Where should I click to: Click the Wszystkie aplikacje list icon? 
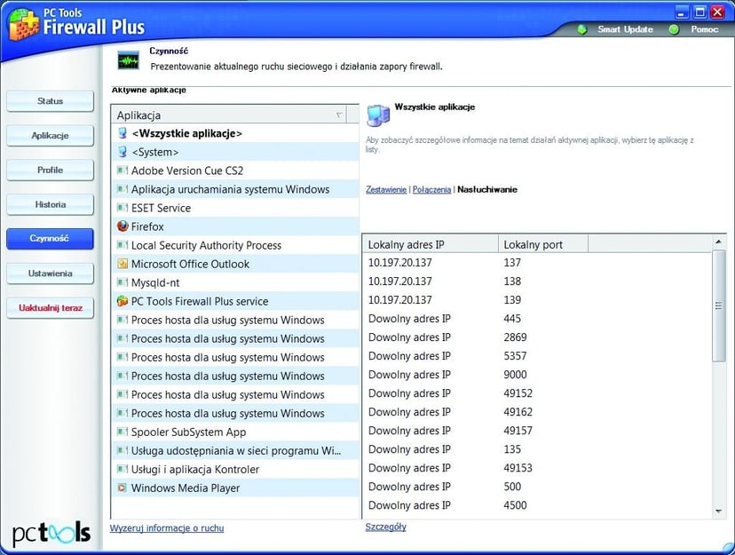[122, 133]
